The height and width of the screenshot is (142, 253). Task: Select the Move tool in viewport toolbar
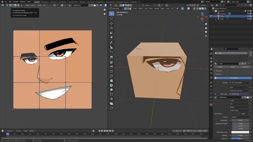[111, 24]
